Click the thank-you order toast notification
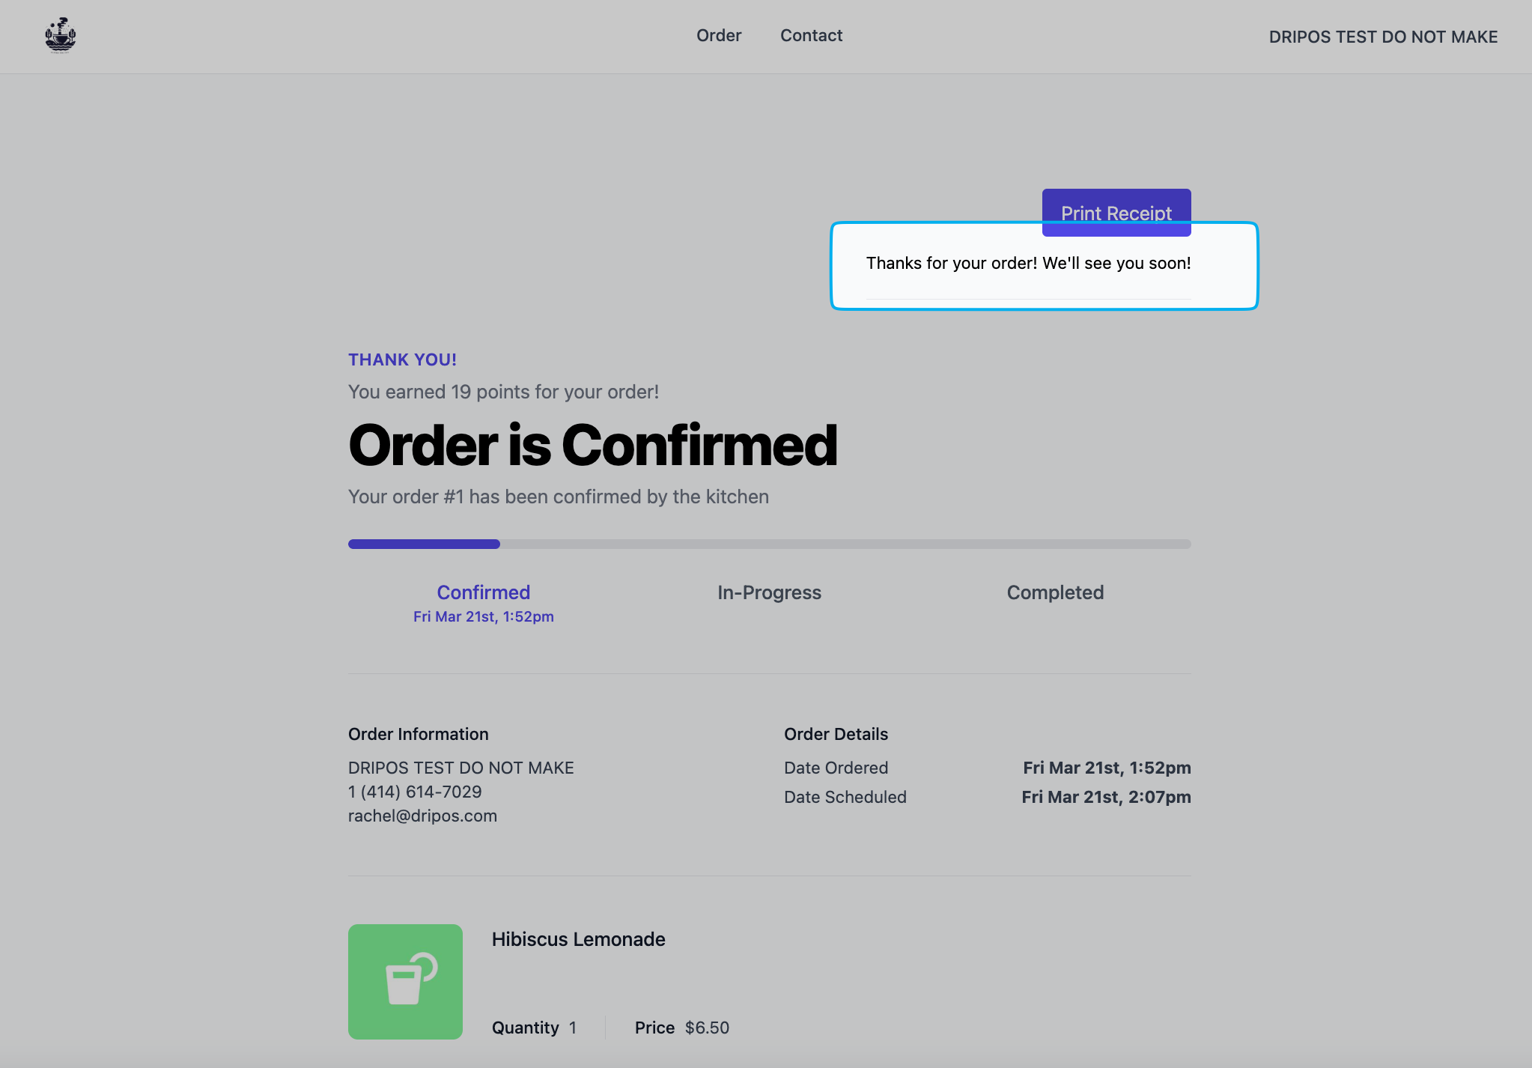This screenshot has width=1532, height=1068. coord(1028,264)
